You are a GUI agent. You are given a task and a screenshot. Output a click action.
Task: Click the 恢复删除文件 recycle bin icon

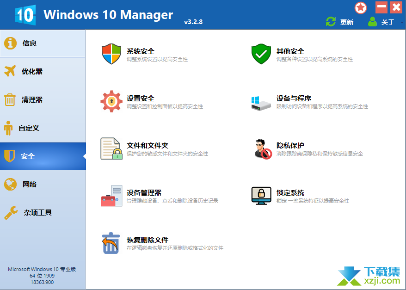[x=111, y=243]
